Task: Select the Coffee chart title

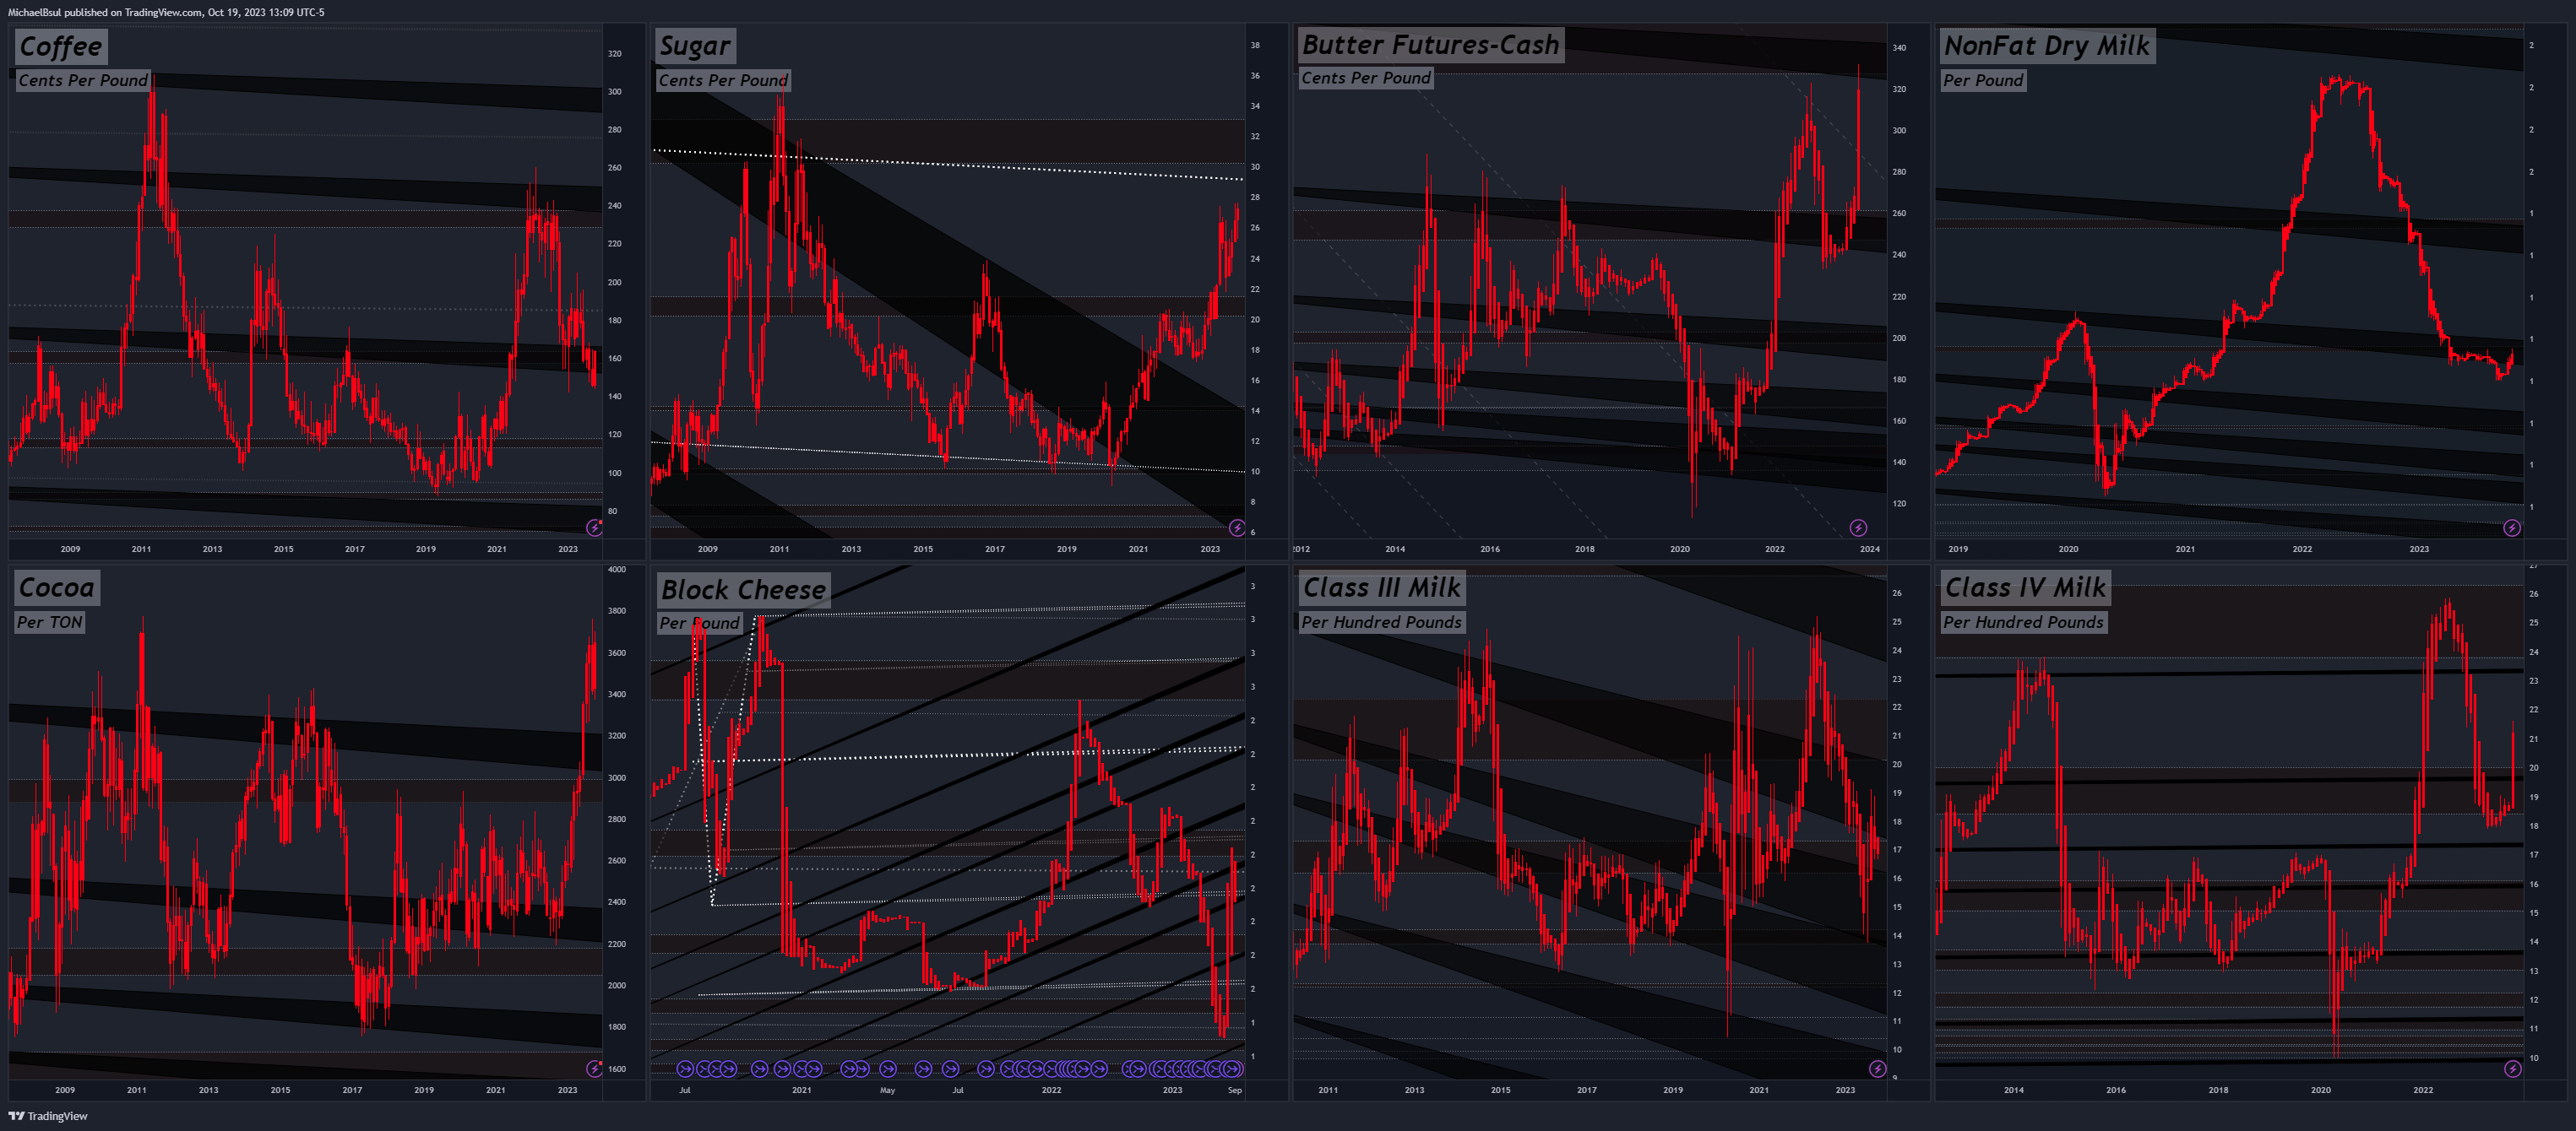Action: coord(61,46)
